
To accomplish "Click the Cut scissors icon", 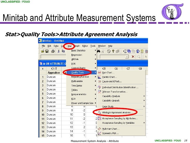I will pos(59,51).
